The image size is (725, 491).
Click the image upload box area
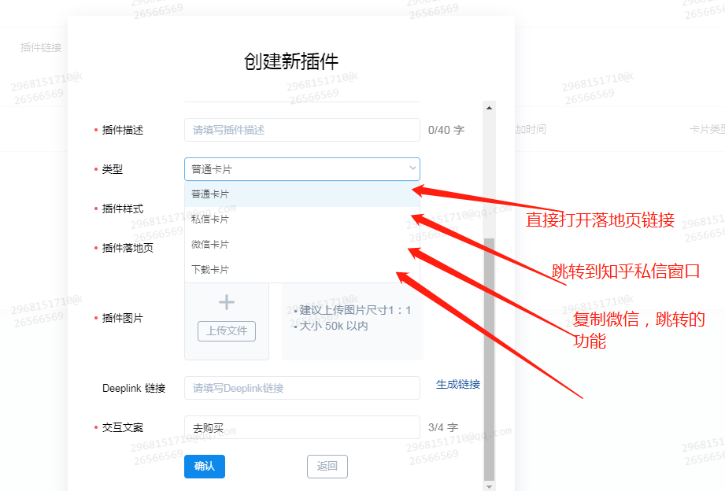[x=227, y=321]
